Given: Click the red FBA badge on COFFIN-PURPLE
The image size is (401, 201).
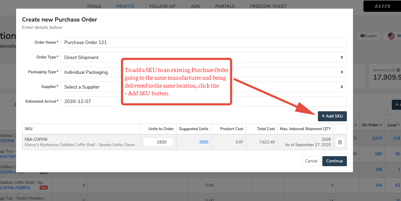Looking at the screenshot, I should [x=43, y=188].
